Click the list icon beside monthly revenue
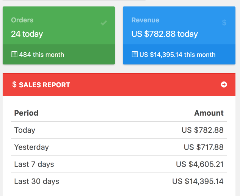 135,55
